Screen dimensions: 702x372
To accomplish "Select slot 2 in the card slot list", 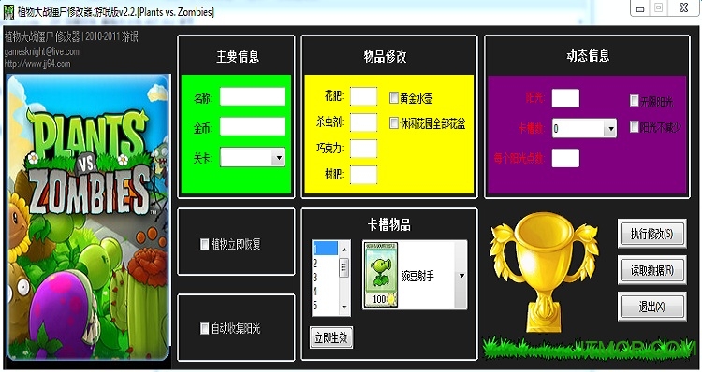I will [326, 263].
